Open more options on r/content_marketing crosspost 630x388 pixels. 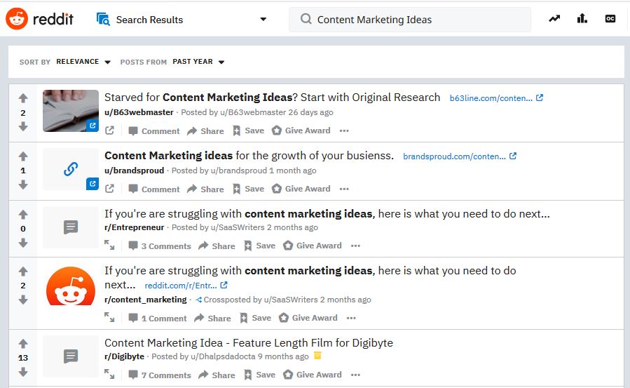[x=351, y=318]
